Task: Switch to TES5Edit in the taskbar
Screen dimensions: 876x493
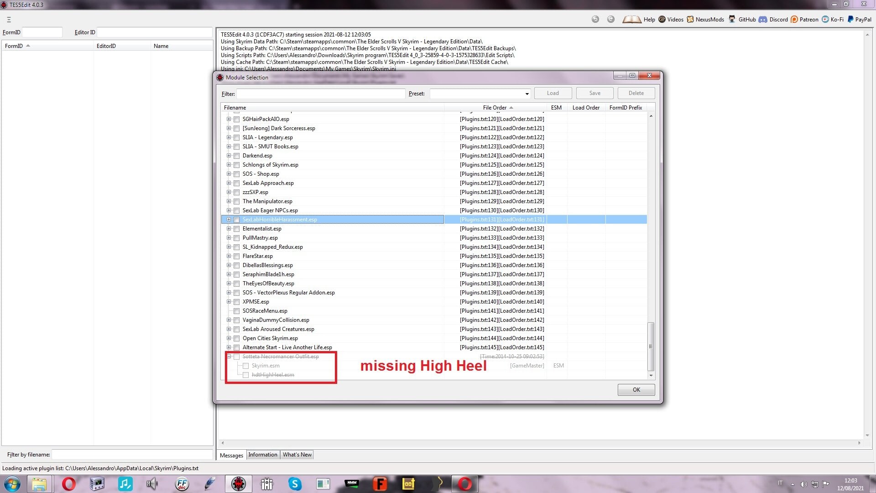Action: [238, 484]
